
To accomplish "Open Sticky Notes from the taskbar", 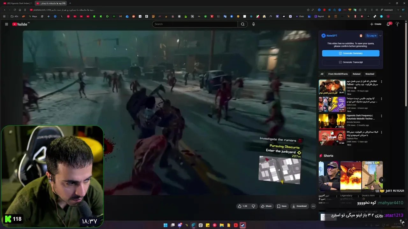I will click(208, 225).
